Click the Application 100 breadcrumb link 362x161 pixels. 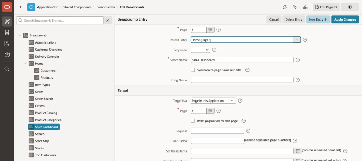coord(48,7)
